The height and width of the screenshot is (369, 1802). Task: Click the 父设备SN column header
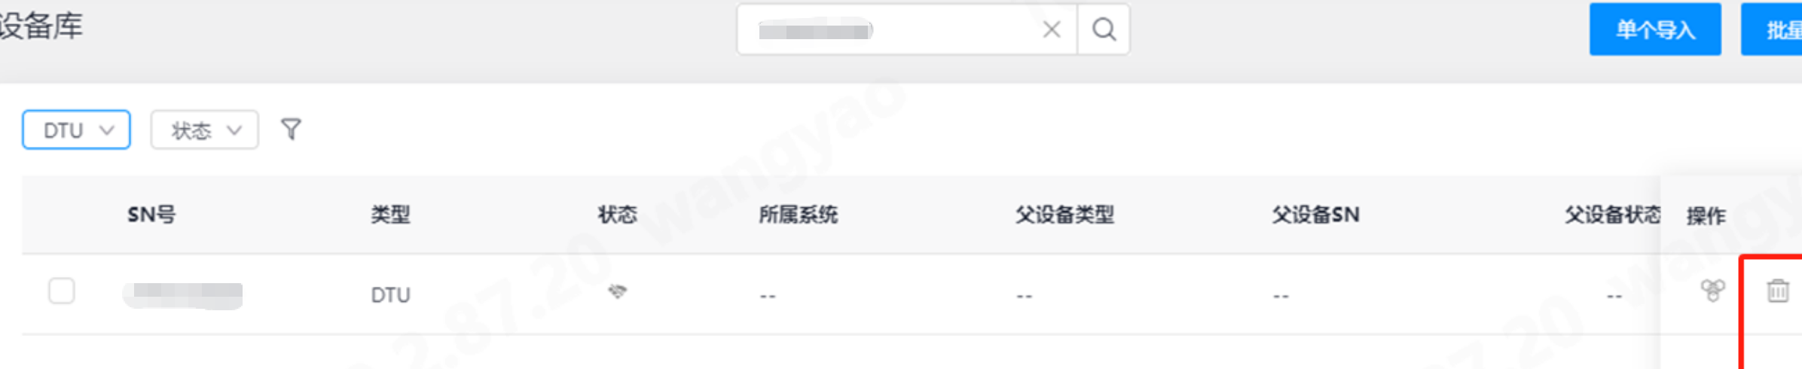point(1316,215)
